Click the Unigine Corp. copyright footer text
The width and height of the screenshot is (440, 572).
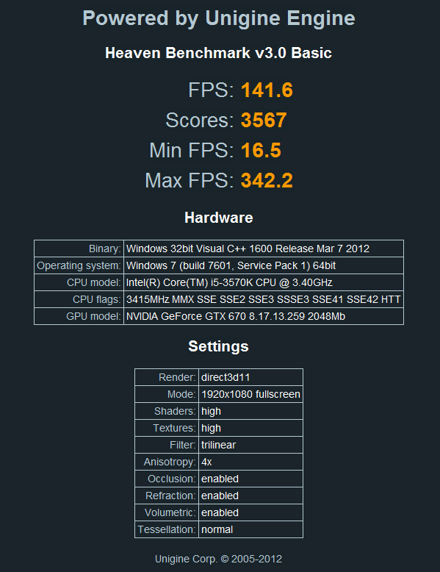coord(218,559)
